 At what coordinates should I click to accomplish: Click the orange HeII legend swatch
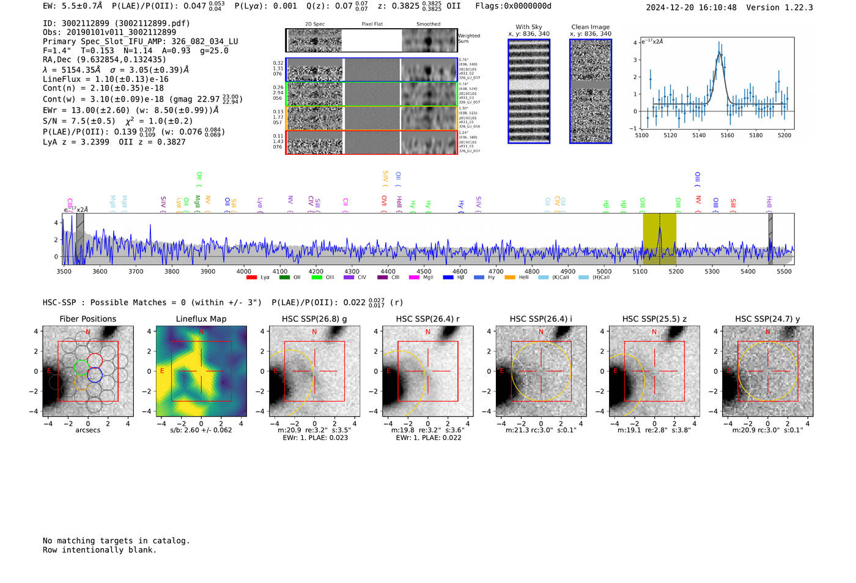click(510, 277)
